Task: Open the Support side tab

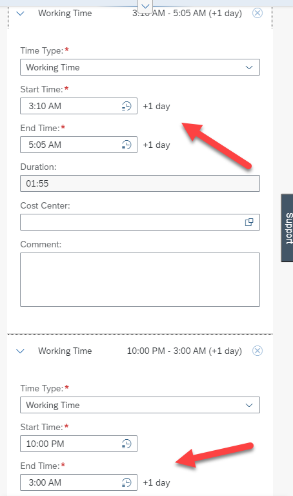Action: (x=287, y=228)
